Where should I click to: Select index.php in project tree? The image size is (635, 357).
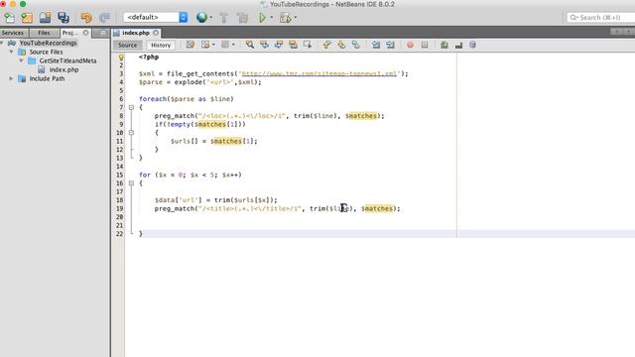63,69
